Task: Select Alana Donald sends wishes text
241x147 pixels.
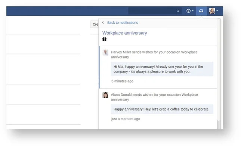Action: click(154, 97)
